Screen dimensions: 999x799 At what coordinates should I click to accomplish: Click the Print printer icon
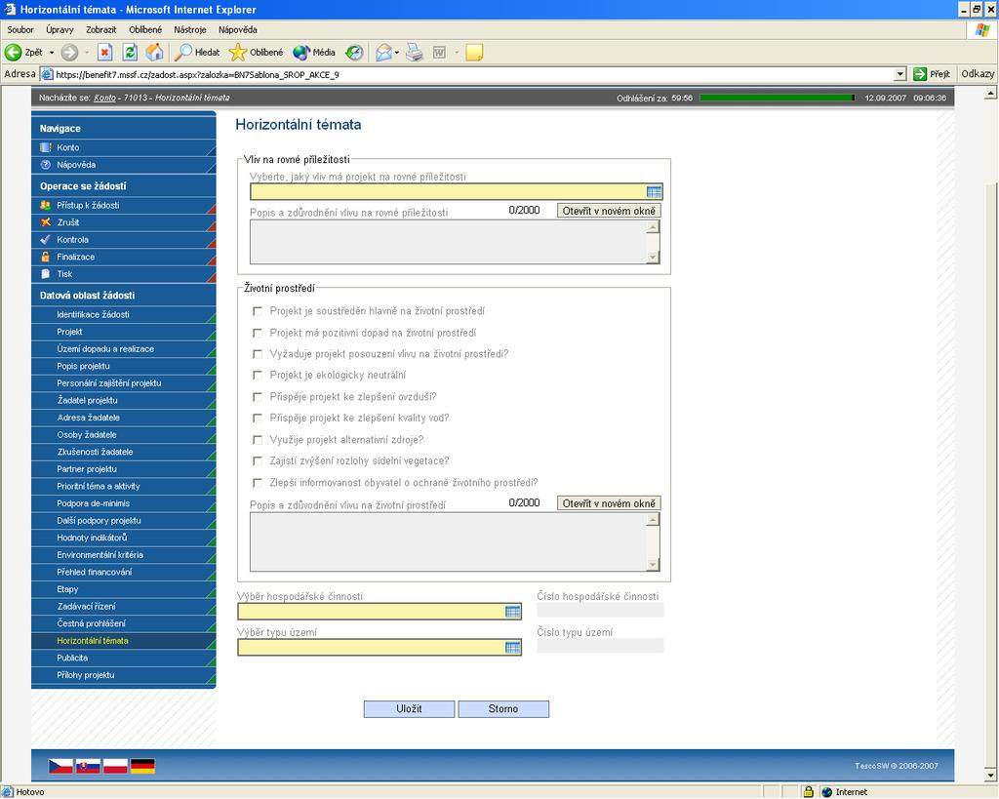[x=414, y=53]
